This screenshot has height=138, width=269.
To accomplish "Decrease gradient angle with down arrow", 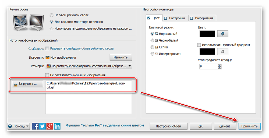I will [x=220, y=68].
